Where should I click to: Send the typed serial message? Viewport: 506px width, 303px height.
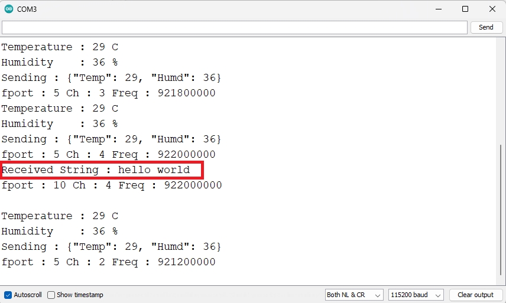[486, 27]
